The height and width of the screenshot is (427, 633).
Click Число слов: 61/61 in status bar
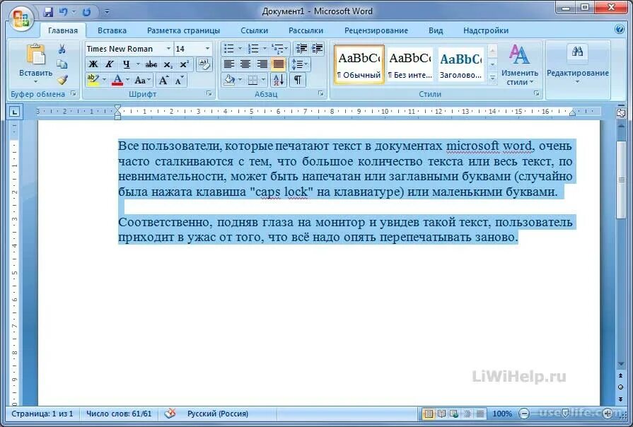pos(119,414)
